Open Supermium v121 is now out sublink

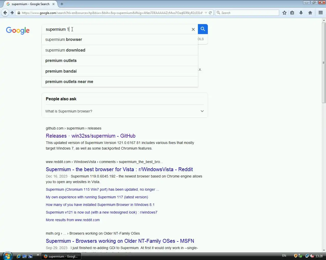102,212
